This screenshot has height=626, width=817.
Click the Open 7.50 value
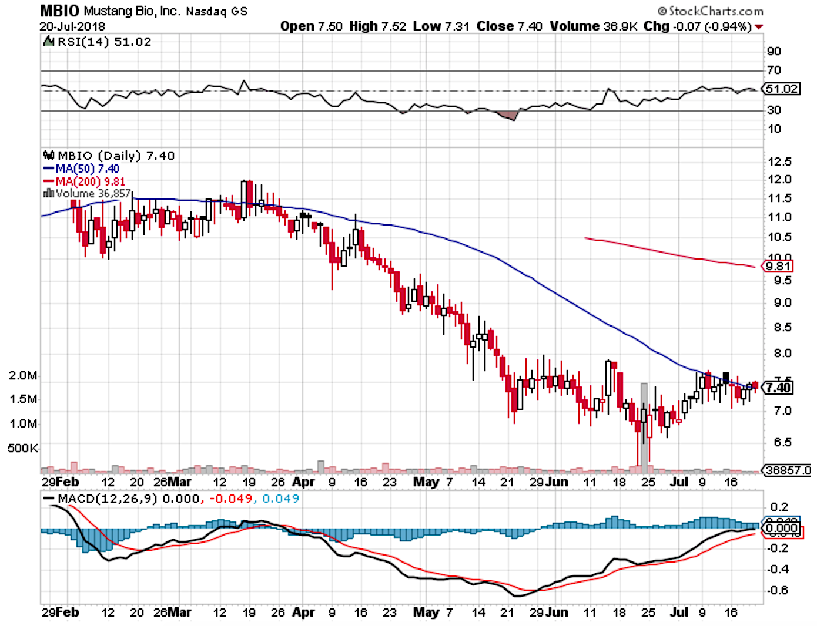click(311, 26)
